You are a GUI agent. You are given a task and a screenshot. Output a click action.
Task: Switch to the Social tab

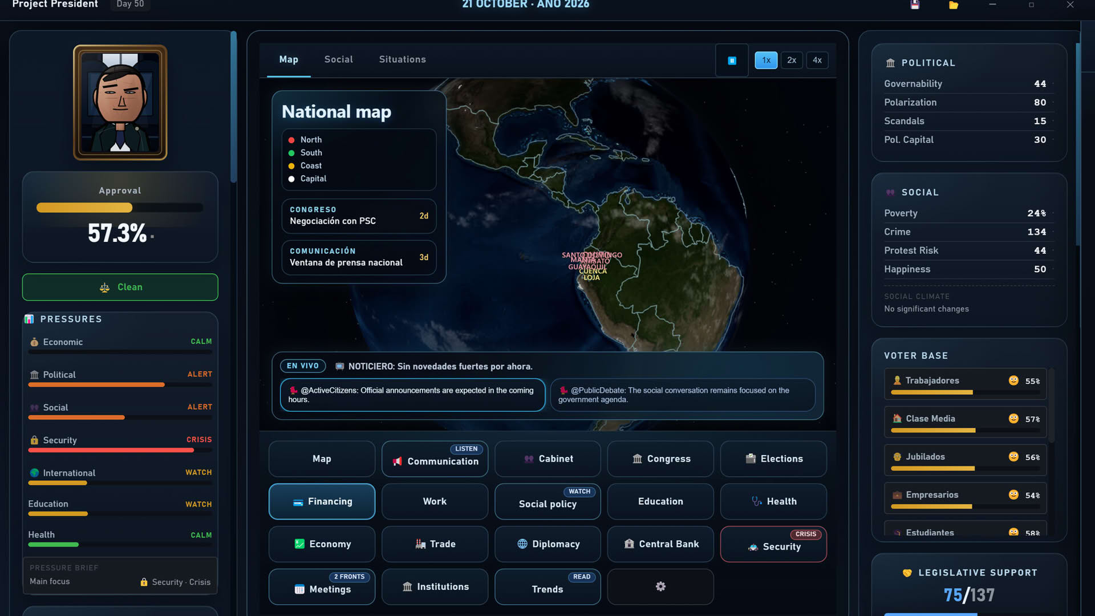click(x=338, y=59)
